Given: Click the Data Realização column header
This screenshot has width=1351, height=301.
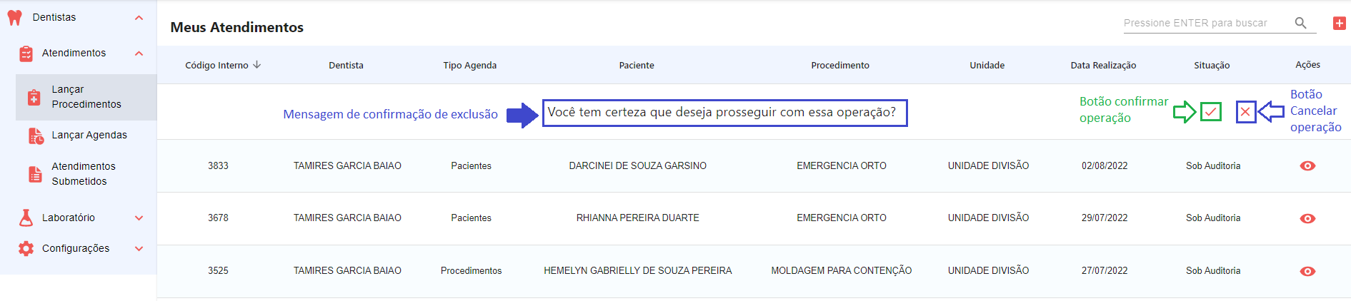Looking at the screenshot, I should (x=1102, y=66).
